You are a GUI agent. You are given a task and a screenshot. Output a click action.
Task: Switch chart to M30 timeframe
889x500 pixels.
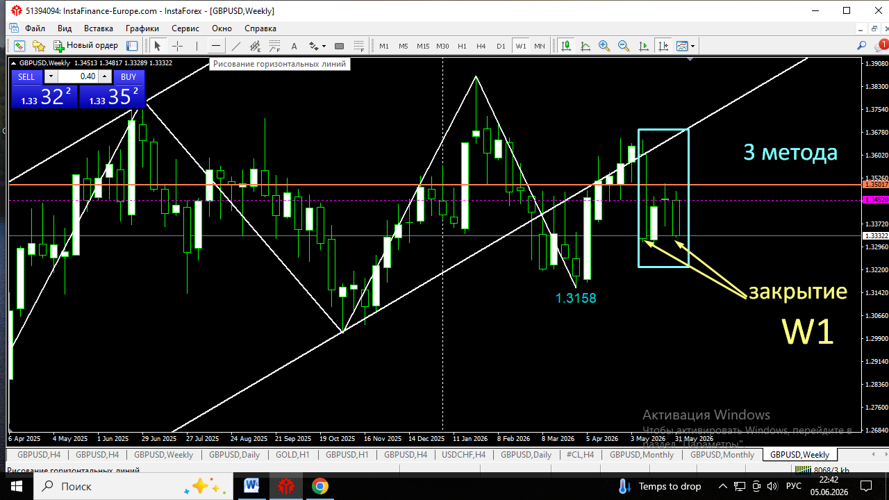[x=442, y=46]
